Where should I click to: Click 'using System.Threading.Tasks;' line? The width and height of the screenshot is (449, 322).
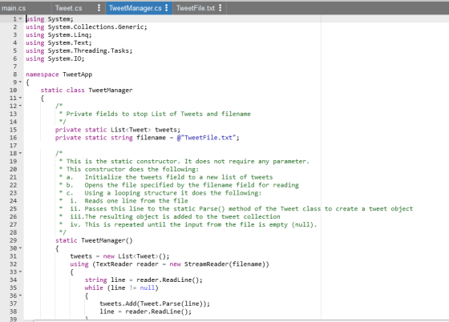pos(79,50)
